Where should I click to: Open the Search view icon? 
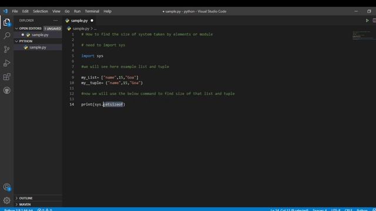click(6, 36)
